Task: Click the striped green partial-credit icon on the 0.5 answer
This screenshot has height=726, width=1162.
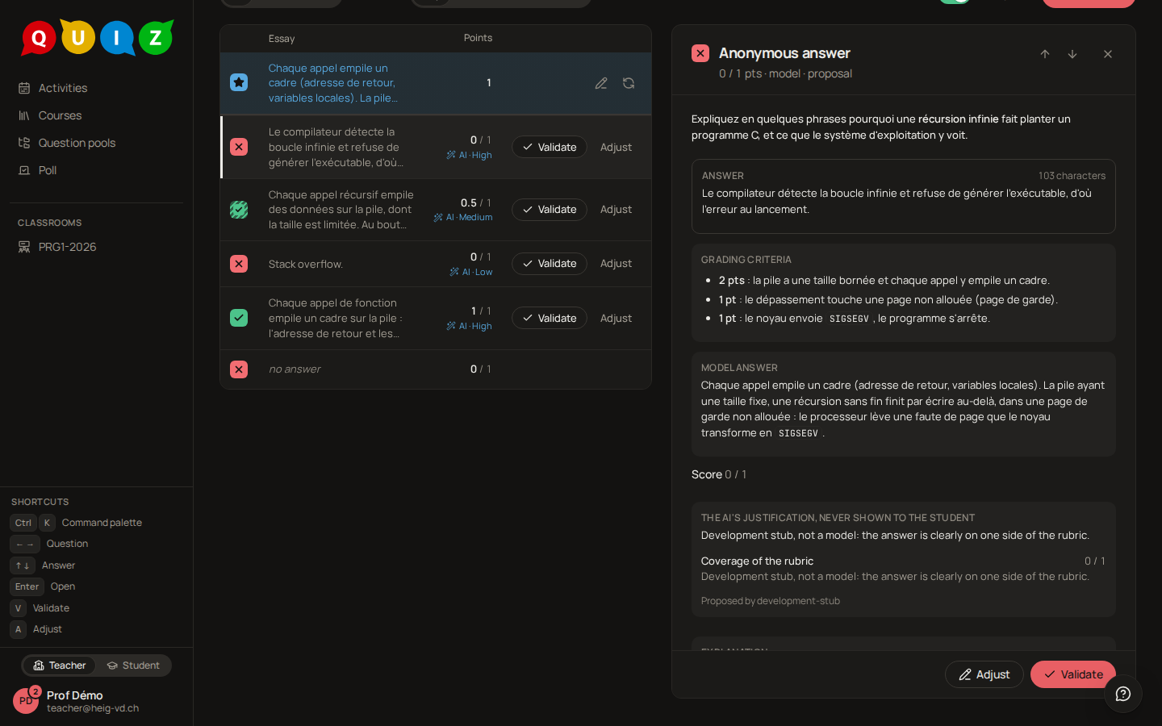Action: click(x=239, y=210)
